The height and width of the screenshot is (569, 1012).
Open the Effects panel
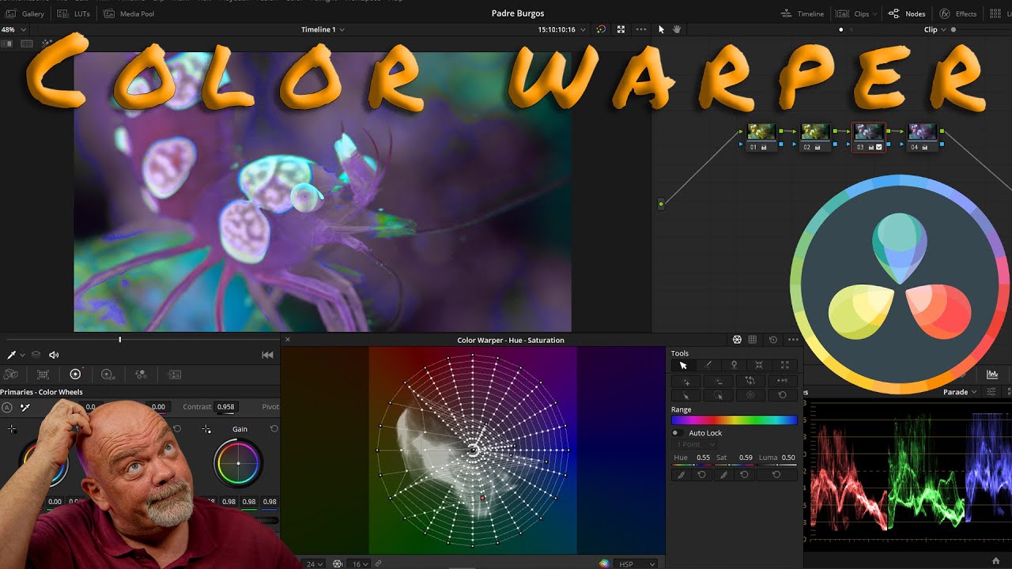(957, 14)
